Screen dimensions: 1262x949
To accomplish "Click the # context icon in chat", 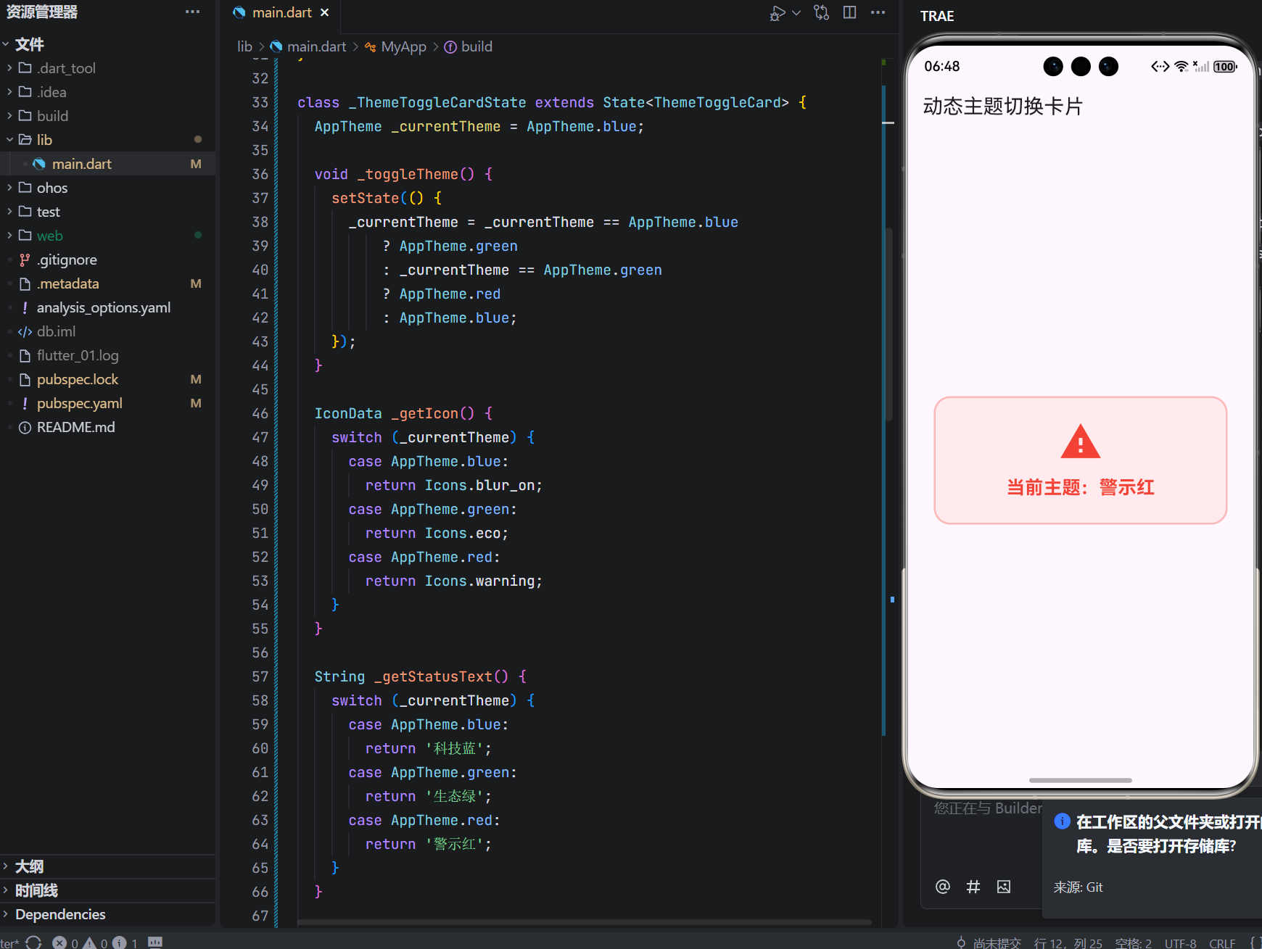I will coord(973,886).
